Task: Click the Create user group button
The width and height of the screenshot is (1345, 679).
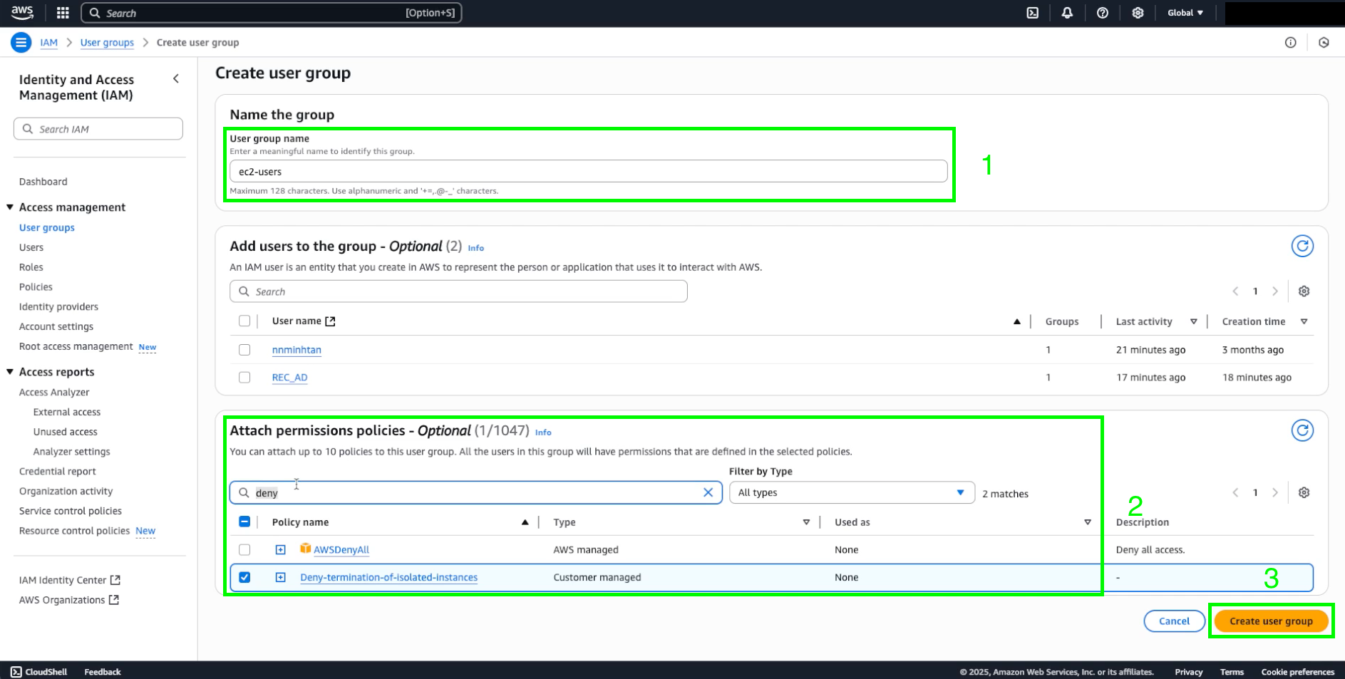Action: click(x=1271, y=621)
